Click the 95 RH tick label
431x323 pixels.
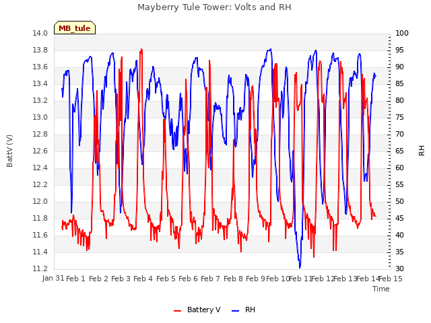click(399, 50)
